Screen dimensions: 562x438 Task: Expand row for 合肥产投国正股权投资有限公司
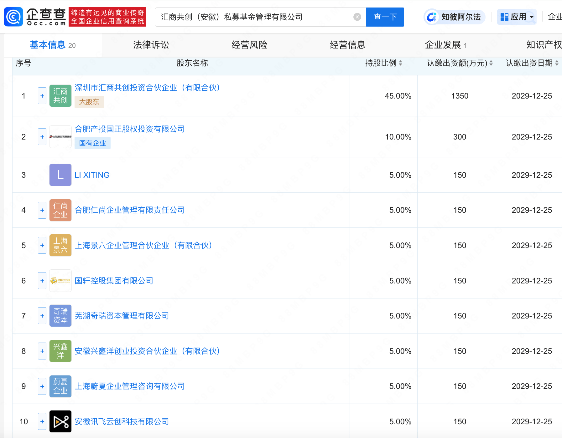pos(42,137)
